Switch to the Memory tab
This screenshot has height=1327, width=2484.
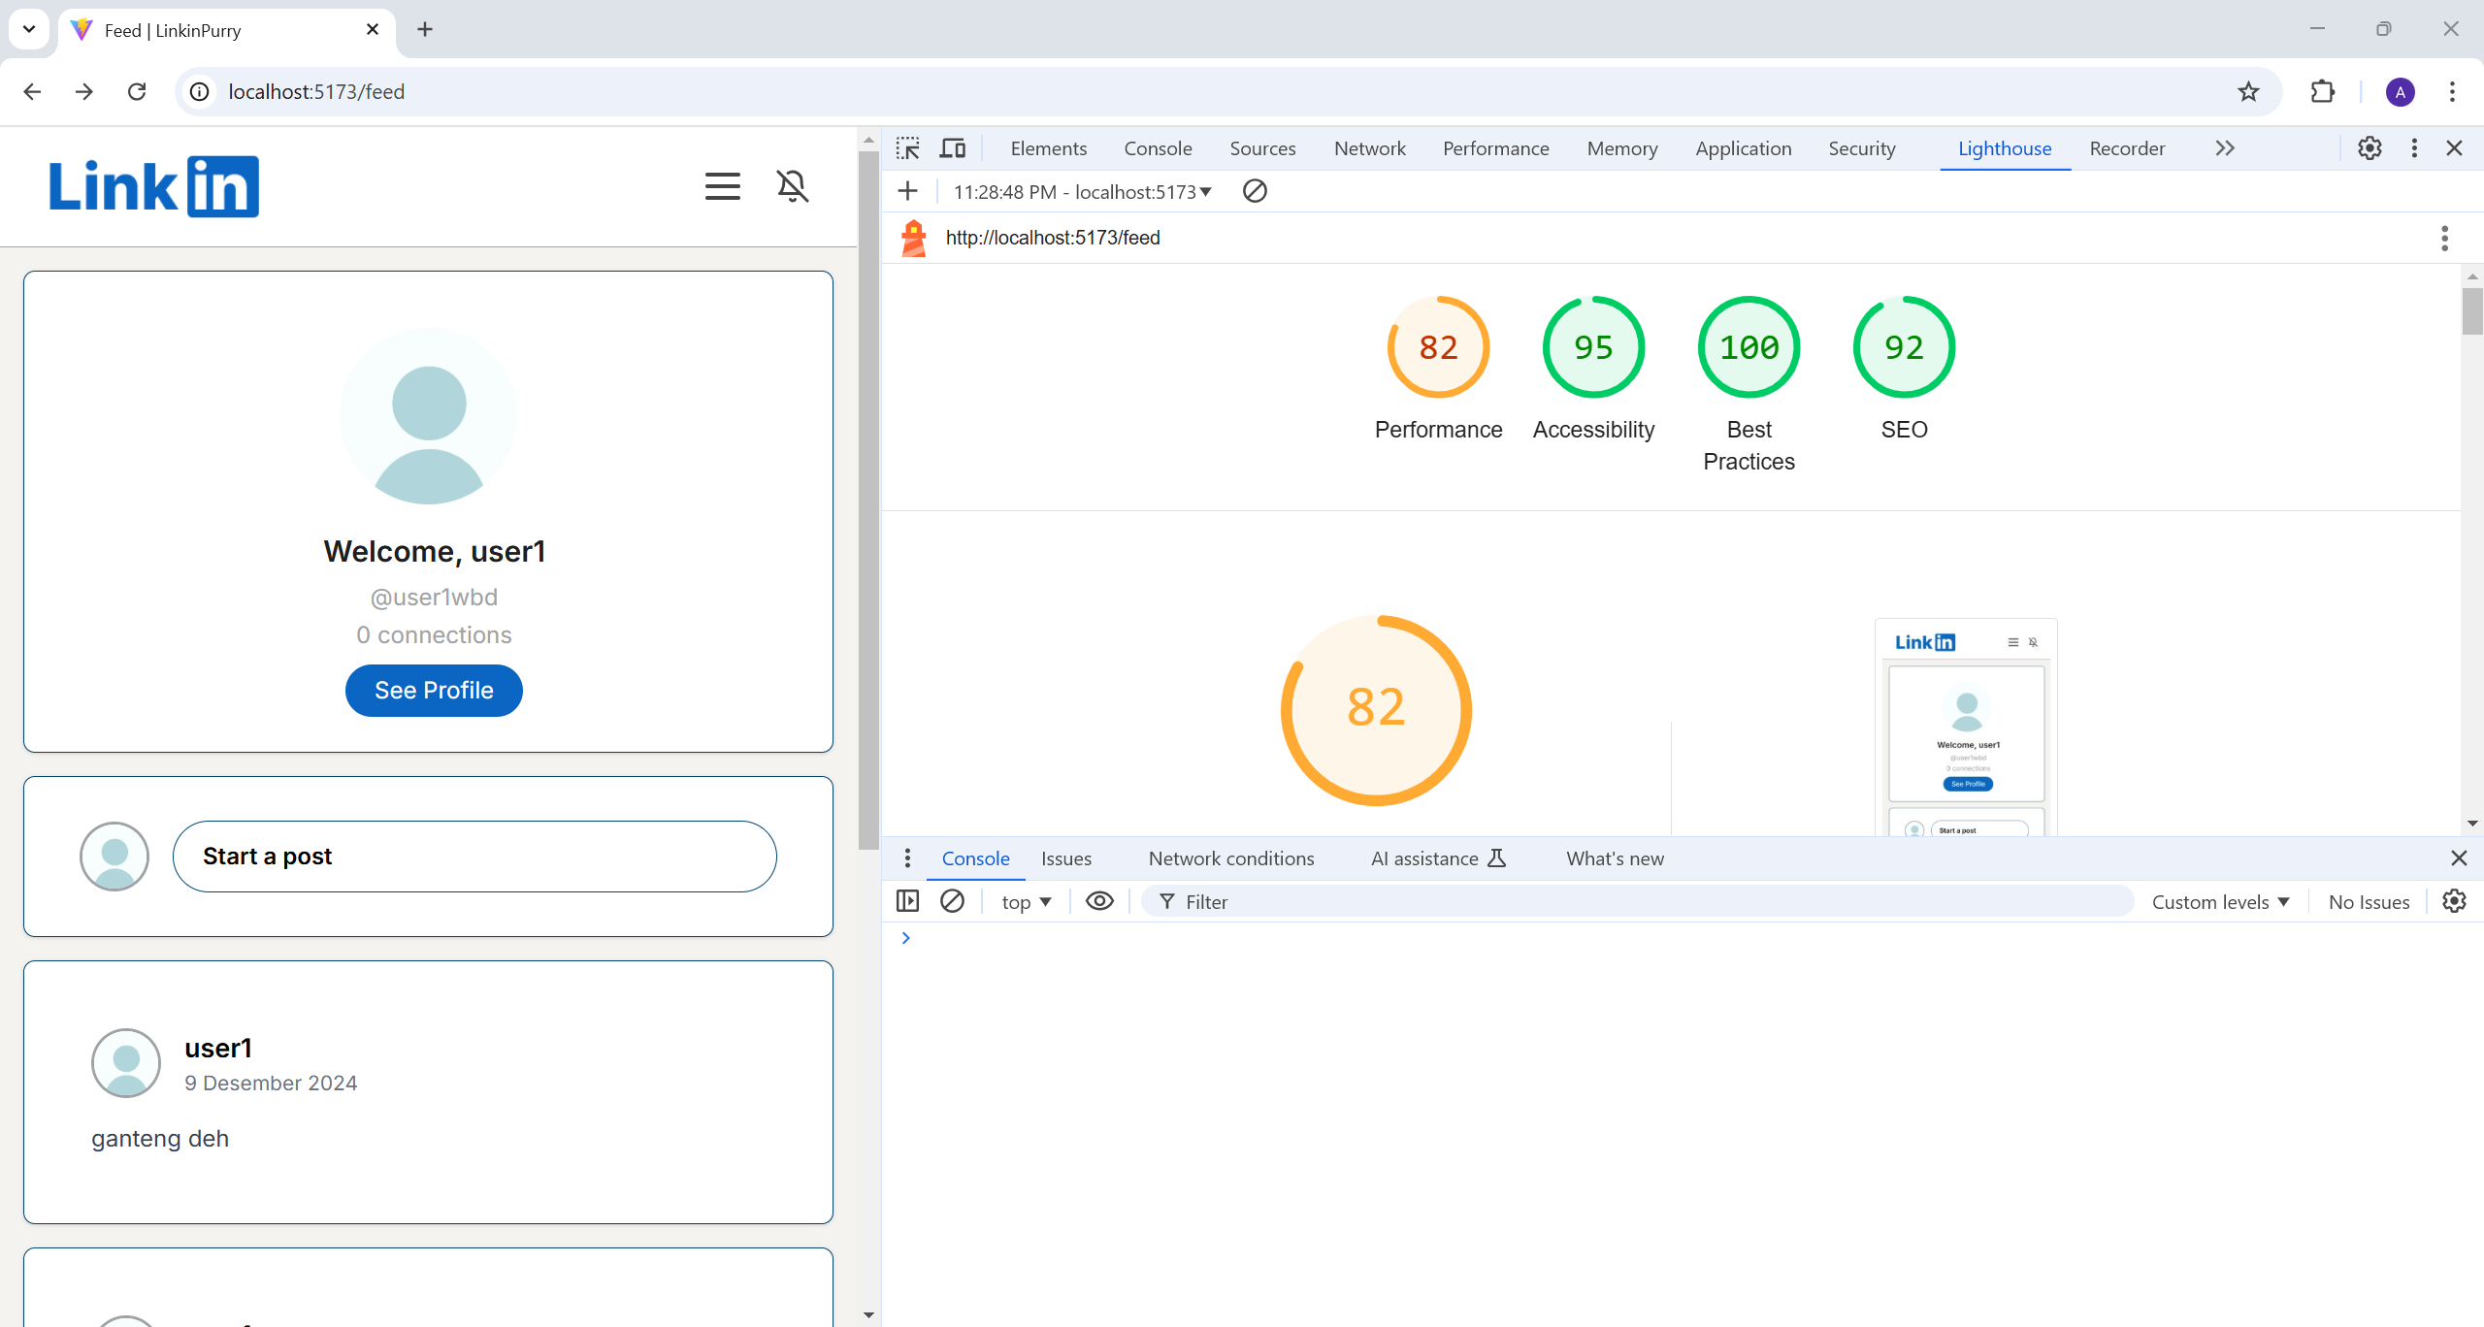point(1621,148)
